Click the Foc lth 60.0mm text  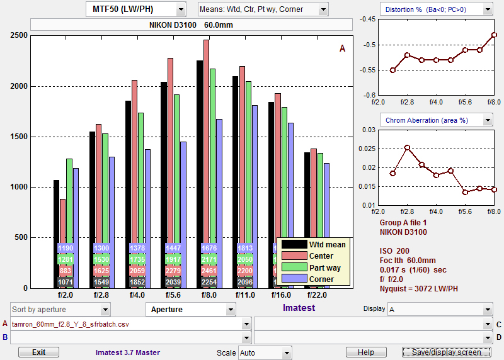click(x=408, y=261)
